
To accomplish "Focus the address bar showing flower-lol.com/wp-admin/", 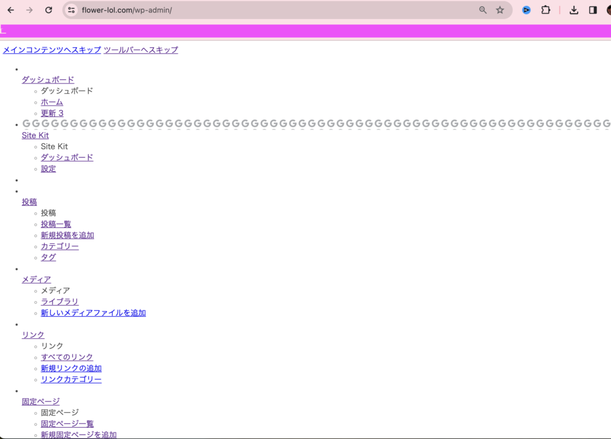I will pyautogui.click(x=269, y=10).
